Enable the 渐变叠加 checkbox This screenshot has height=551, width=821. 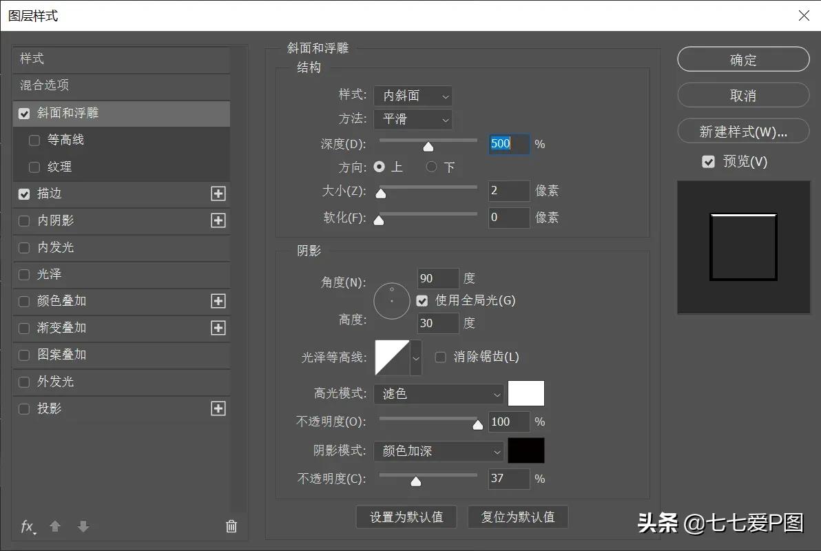[24, 329]
